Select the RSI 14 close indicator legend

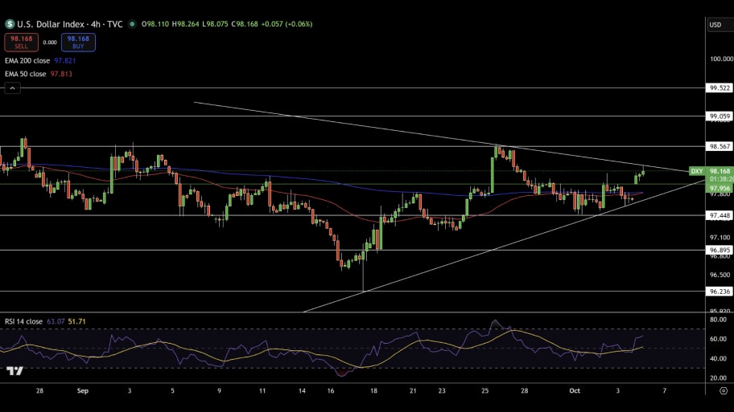pyautogui.click(x=23, y=321)
